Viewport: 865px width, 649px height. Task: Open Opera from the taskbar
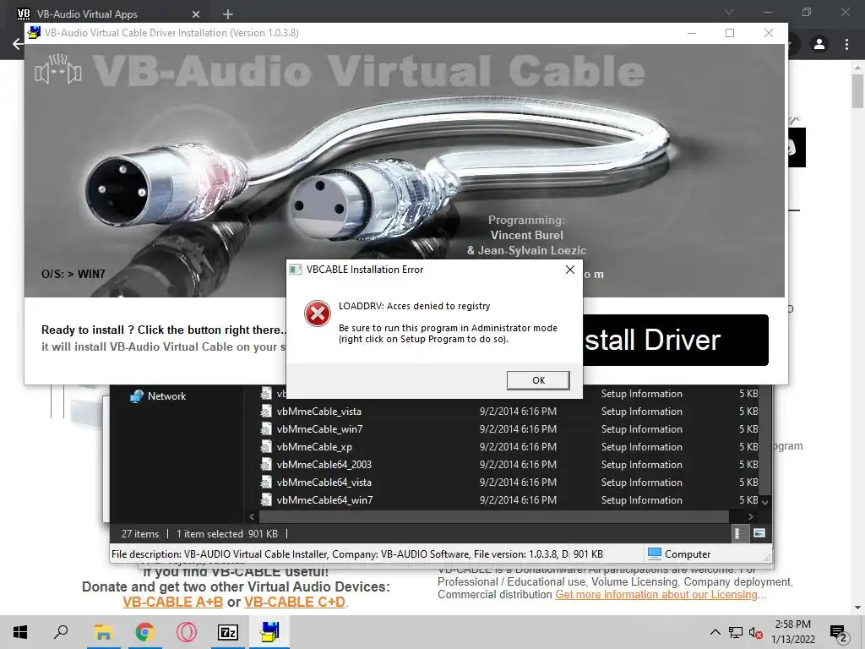coord(187,632)
